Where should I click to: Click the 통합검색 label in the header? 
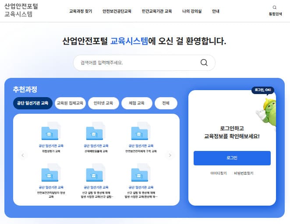(275, 14)
